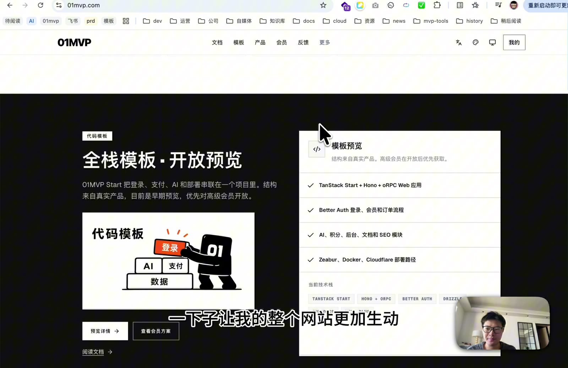The image size is (568, 368).
Task: Expand the 知识库 bookmark folder
Action: [x=272, y=21]
